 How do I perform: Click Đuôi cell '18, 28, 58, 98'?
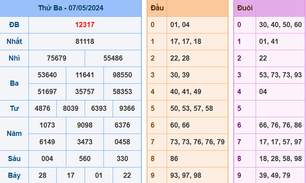(280, 159)
